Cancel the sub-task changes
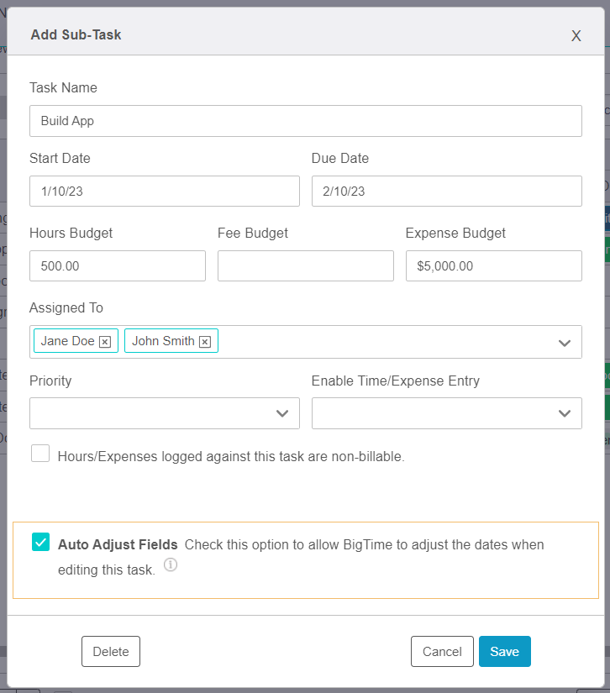This screenshot has width=610, height=693. click(x=442, y=651)
